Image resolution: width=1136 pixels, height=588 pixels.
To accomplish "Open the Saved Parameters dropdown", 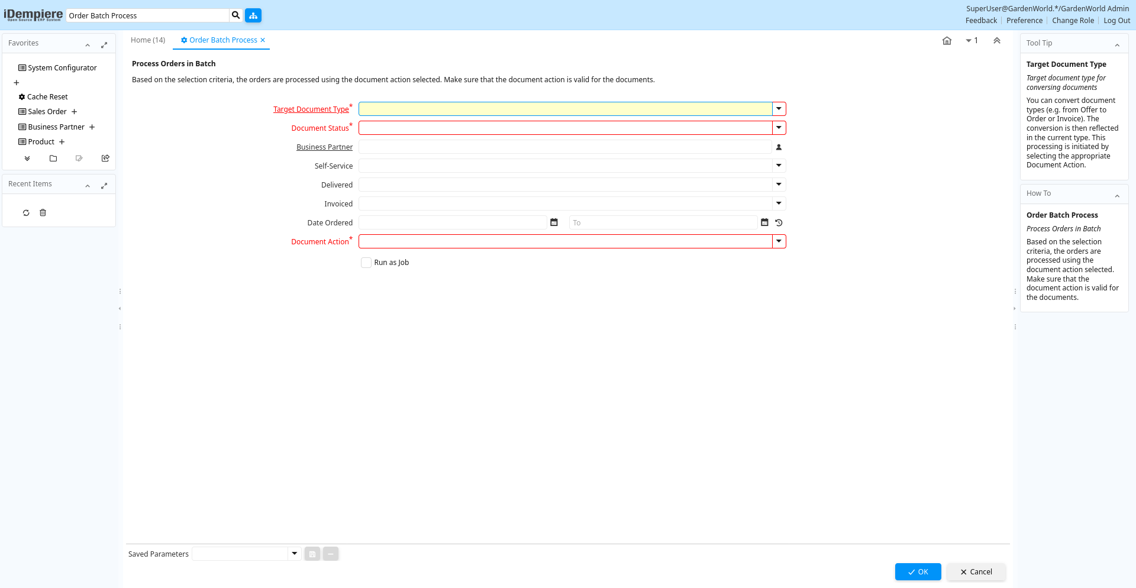I will click(x=294, y=554).
